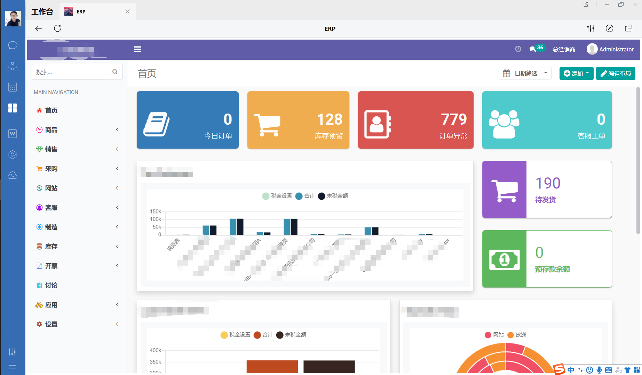Image resolution: width=642 pixels, height=375 pixels.
Task: Open the organization chart icon in left rail
Action: (x=13, y=66)
